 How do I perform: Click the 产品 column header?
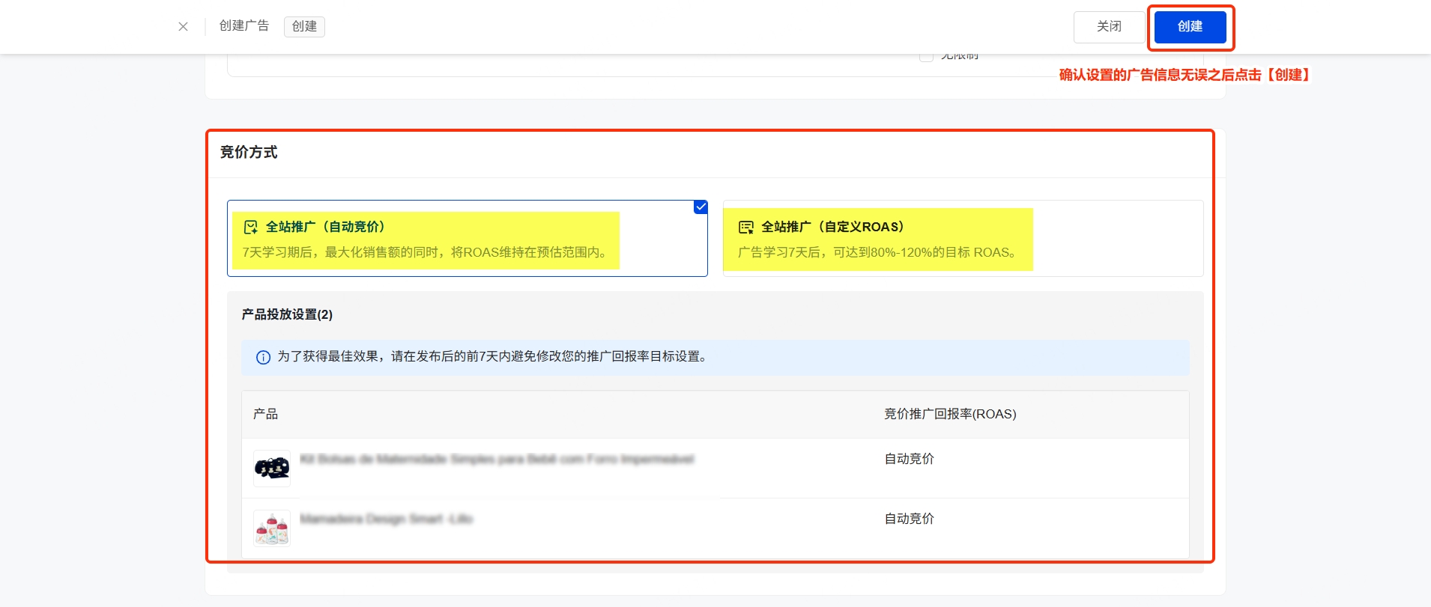(266, 414)
